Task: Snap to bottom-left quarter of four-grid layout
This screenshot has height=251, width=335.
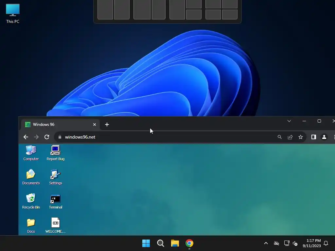Action: 213,14
